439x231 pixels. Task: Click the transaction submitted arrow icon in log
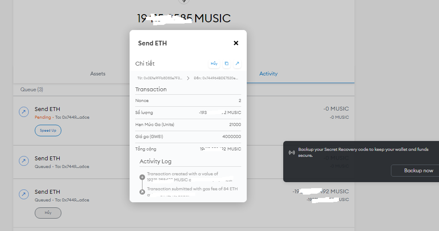(x=142, y=192)
